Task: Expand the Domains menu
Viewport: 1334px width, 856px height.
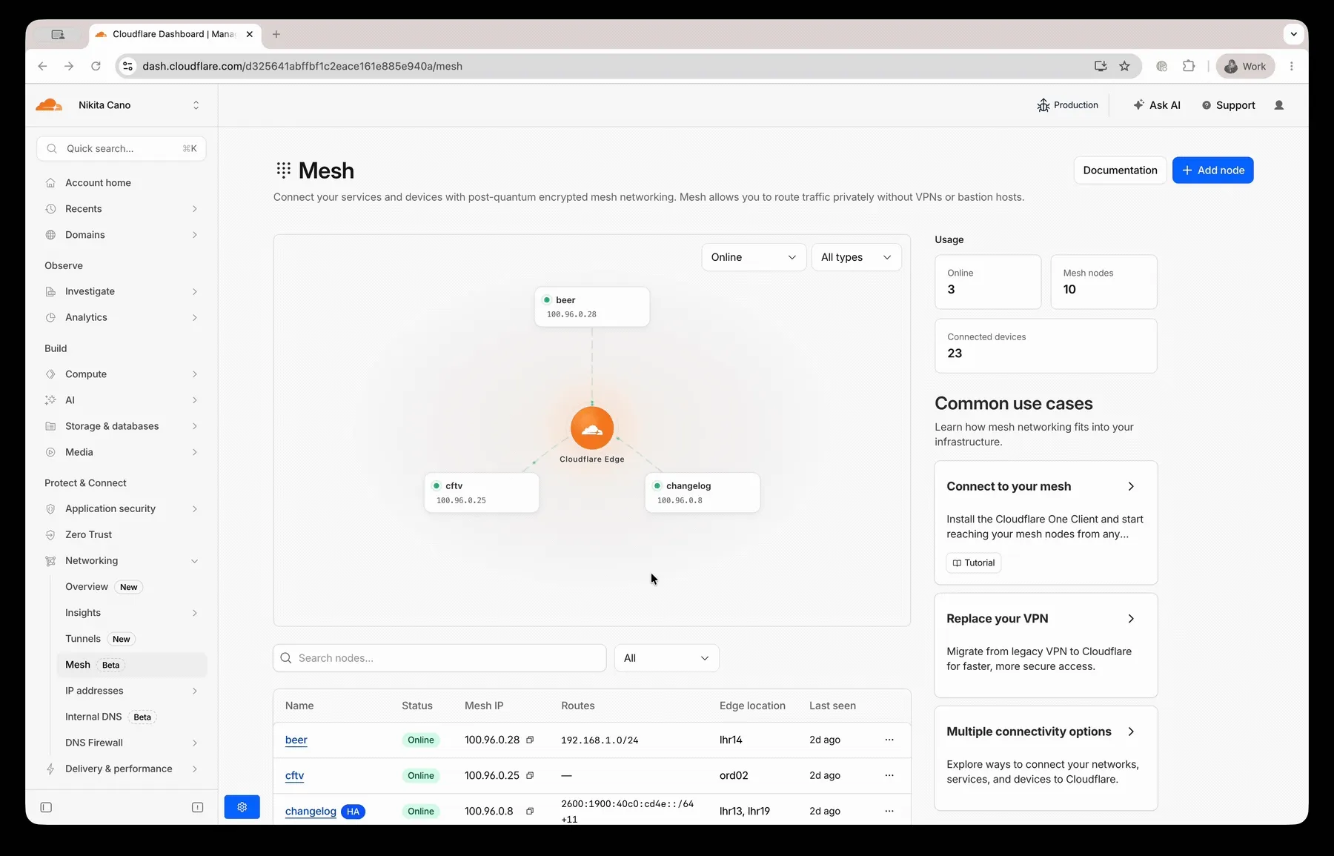Action: pos(122,235)
